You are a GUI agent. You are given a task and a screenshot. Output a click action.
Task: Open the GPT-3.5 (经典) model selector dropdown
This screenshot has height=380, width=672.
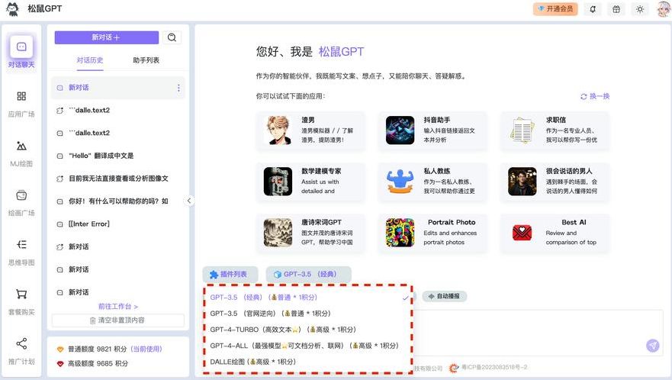[309, 274]
